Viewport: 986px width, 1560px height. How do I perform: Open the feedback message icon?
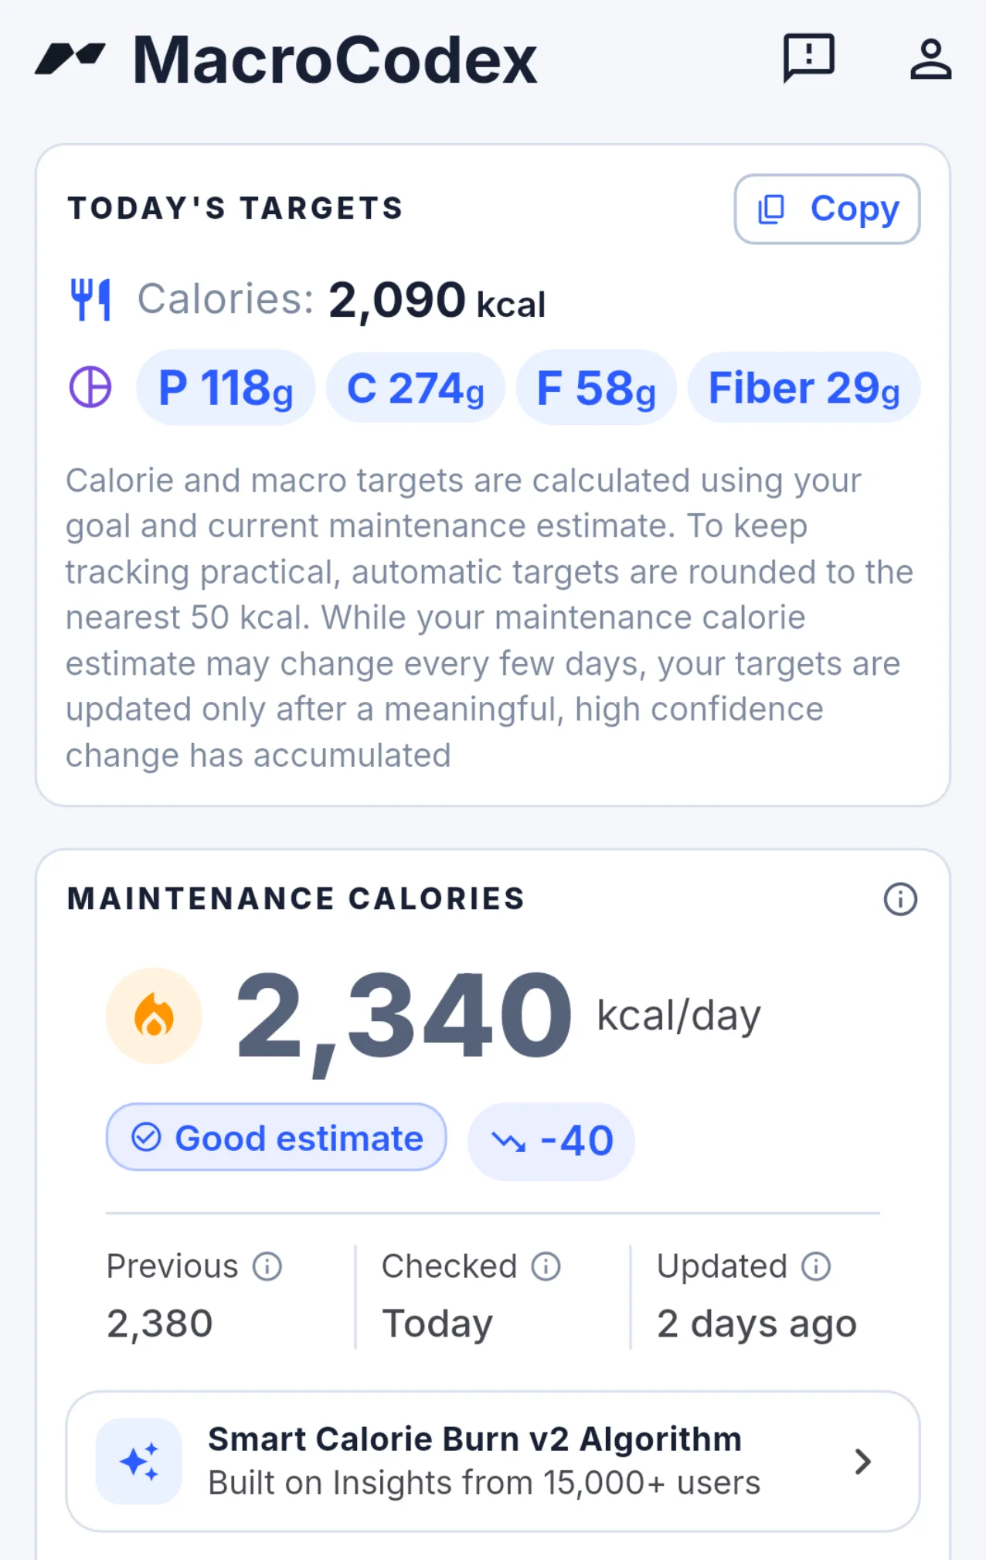808,58
